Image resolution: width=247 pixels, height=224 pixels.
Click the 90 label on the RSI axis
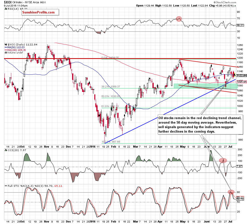(238, 12)
